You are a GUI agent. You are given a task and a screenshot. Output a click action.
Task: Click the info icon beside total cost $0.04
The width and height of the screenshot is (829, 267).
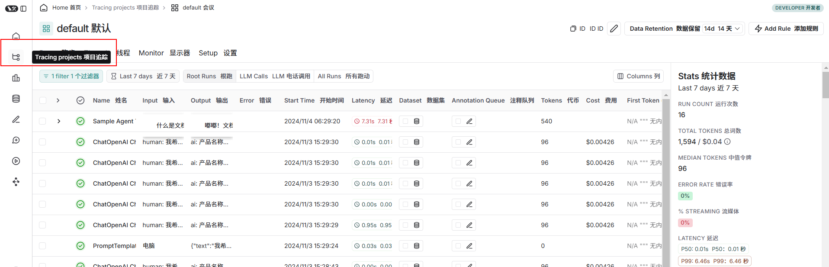pos(727,142)
